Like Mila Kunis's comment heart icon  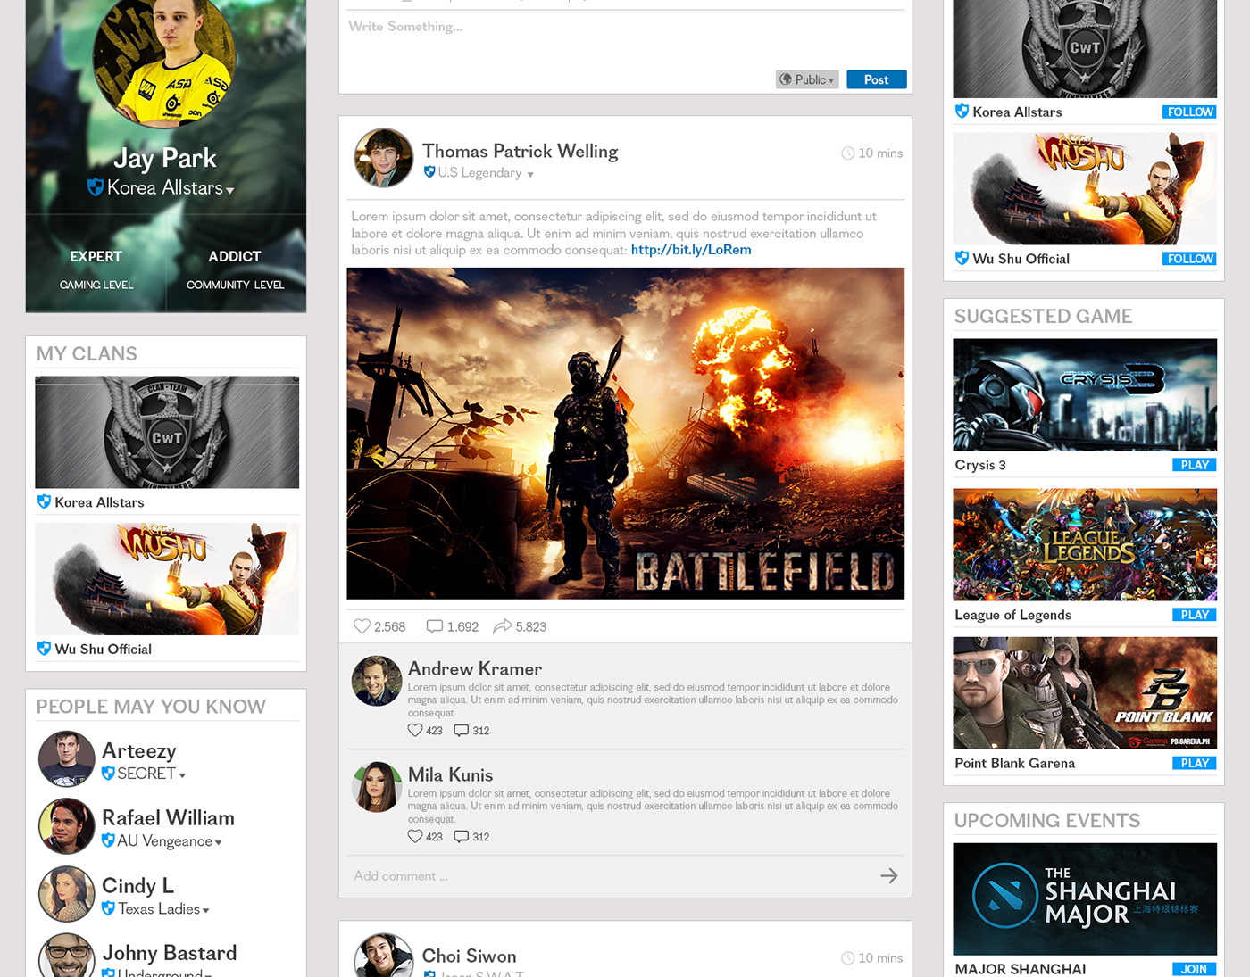(x=415, y=836)
